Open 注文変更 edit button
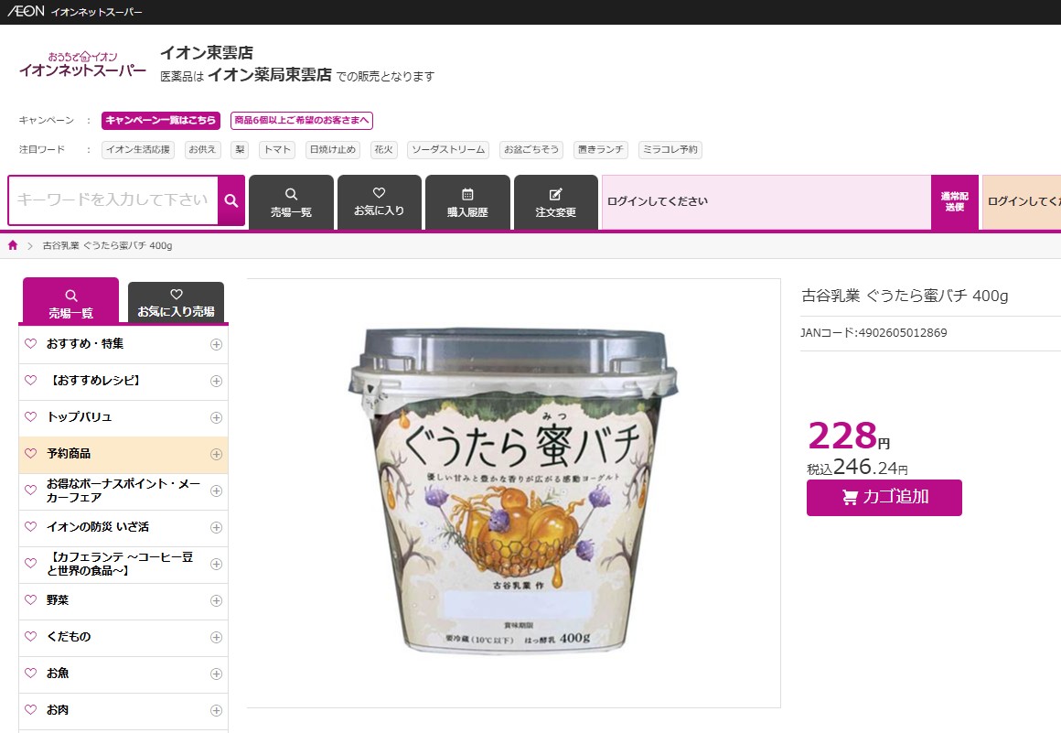The height and width of the screenshot is (733, 1061). (x=555, y=202)
